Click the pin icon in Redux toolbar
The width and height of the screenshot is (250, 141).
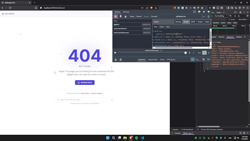pos(121,17)
